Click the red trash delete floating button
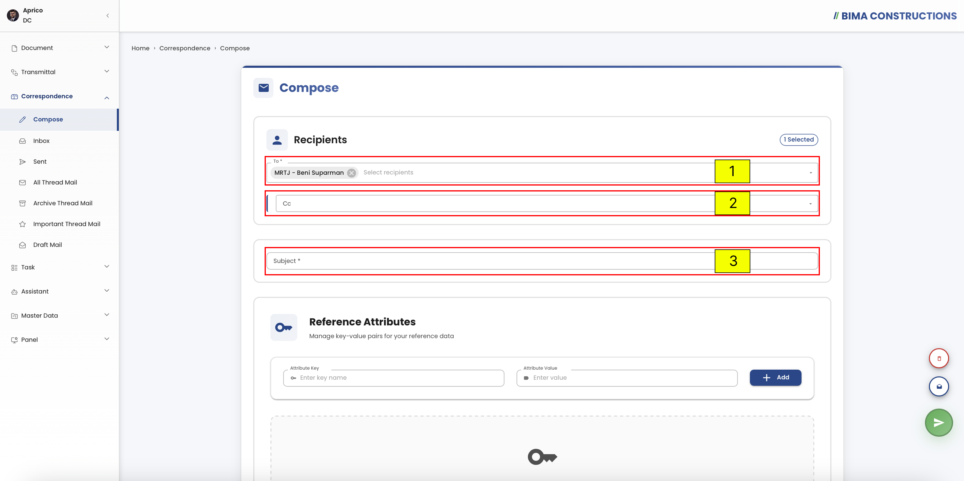Image resolution: width=964 pixels, height=481 pixels. click(939, 359)
